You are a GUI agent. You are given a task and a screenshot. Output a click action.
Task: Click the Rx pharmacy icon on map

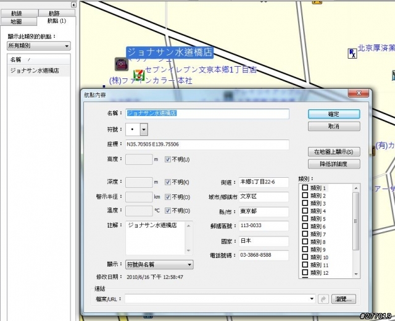pyautogui.click(x=352, y=53)
